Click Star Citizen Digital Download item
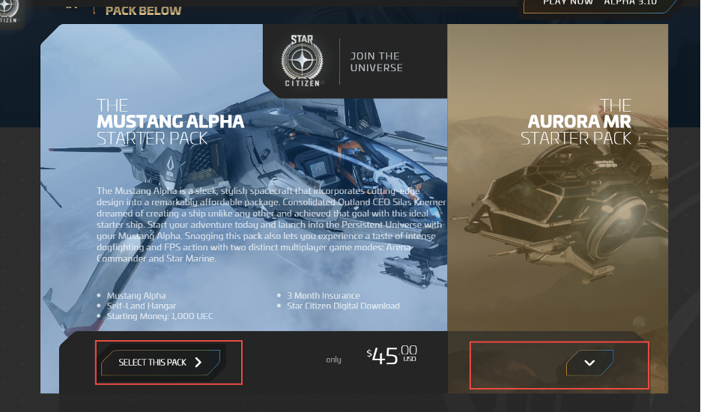 pyautogui.click(x=343, y=306)
